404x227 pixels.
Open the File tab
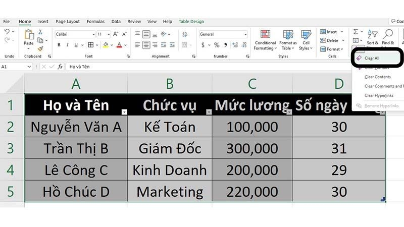pyautogui.click(x=7, y=22)
